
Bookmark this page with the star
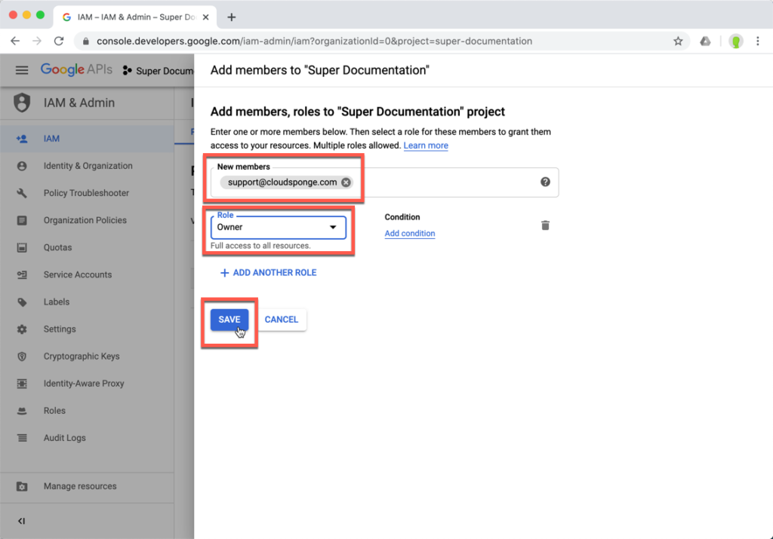point(679,41)
